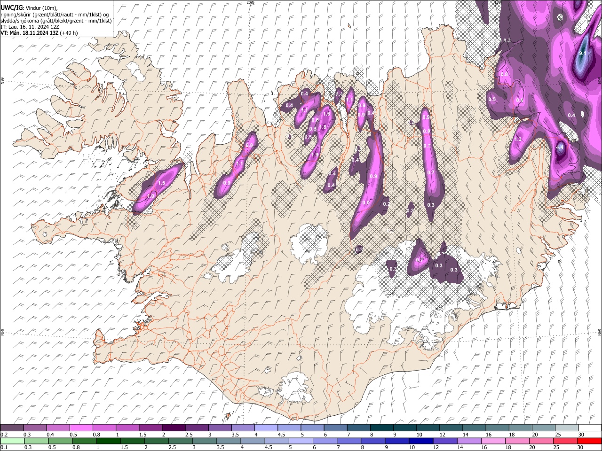Pick the light pink 16 swatch in the lower legend
This screenshot has height=451, width=602.
click(493, 441)
